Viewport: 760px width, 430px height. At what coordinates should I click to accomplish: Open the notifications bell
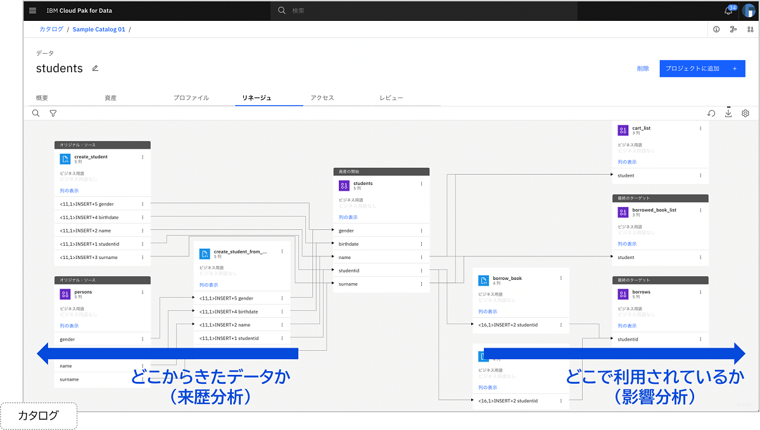728,11
